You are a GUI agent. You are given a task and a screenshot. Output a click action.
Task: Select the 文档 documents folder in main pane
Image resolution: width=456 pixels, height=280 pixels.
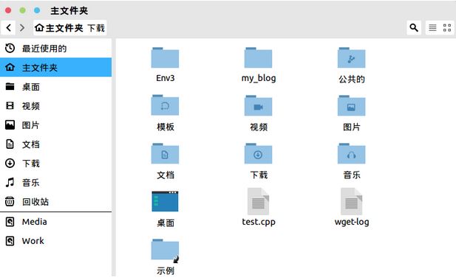click(x=165, y=153)
